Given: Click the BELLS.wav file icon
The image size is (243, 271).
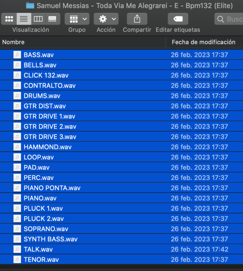Looking at the screenshot, I should click(x=17, y=65).
